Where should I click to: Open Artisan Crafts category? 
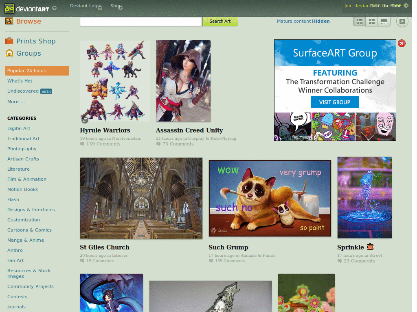(23, 159)
